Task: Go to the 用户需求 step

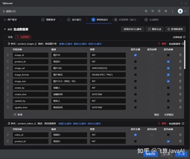Action: pyautogui.click(x=10, y=19)
